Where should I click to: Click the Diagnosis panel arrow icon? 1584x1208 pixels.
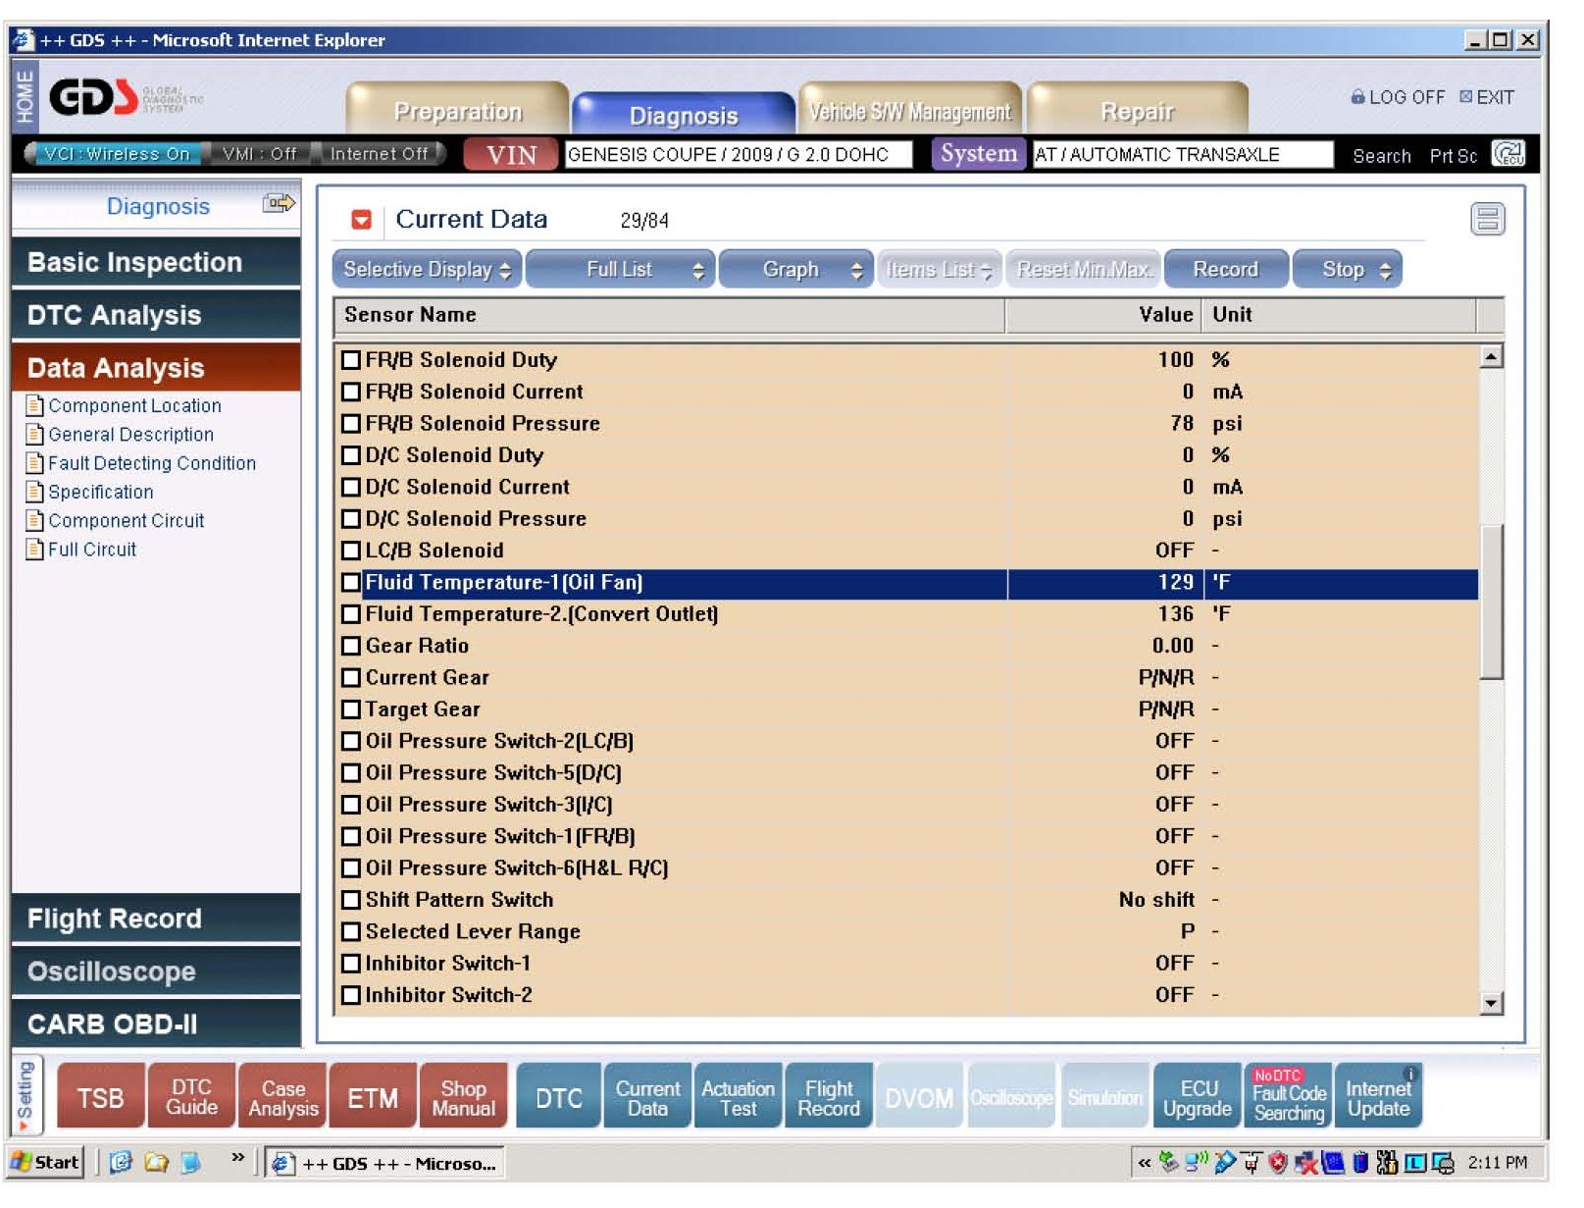279,204
